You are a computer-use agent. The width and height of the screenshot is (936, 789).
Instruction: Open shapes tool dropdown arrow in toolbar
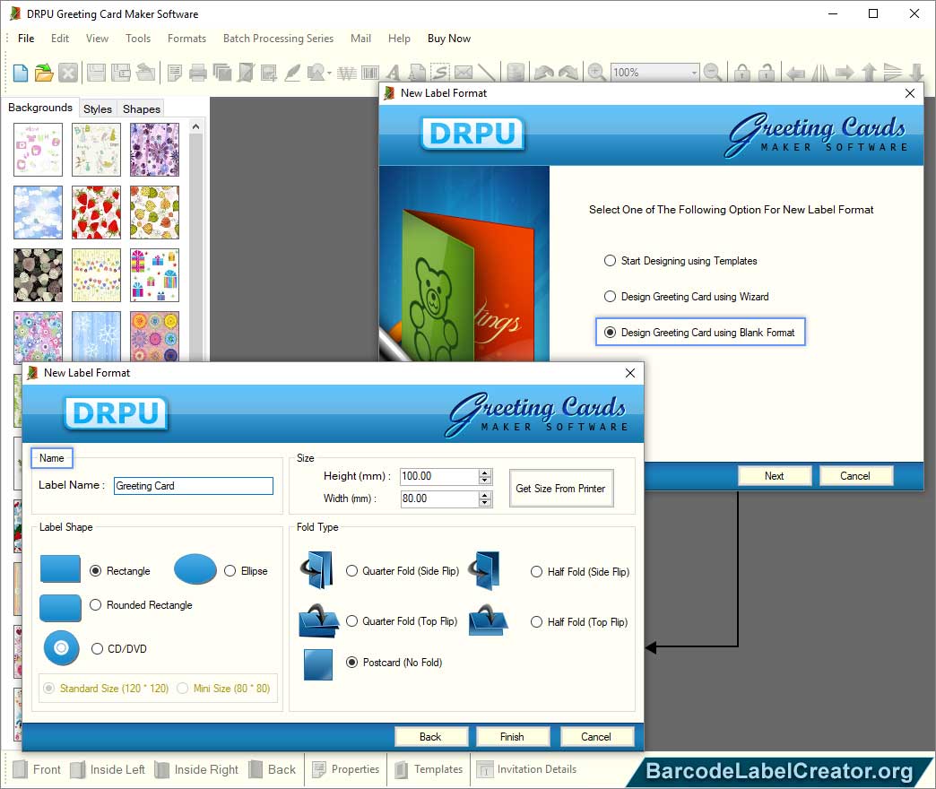point(330,74)
